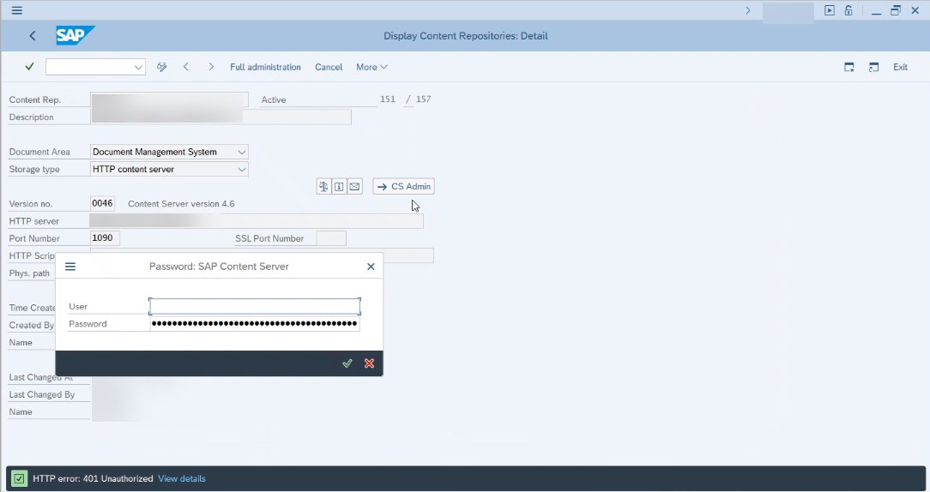The image size is (930, 492).
Task: Click Cancel in the toolbar
Action: click(329, 67)
